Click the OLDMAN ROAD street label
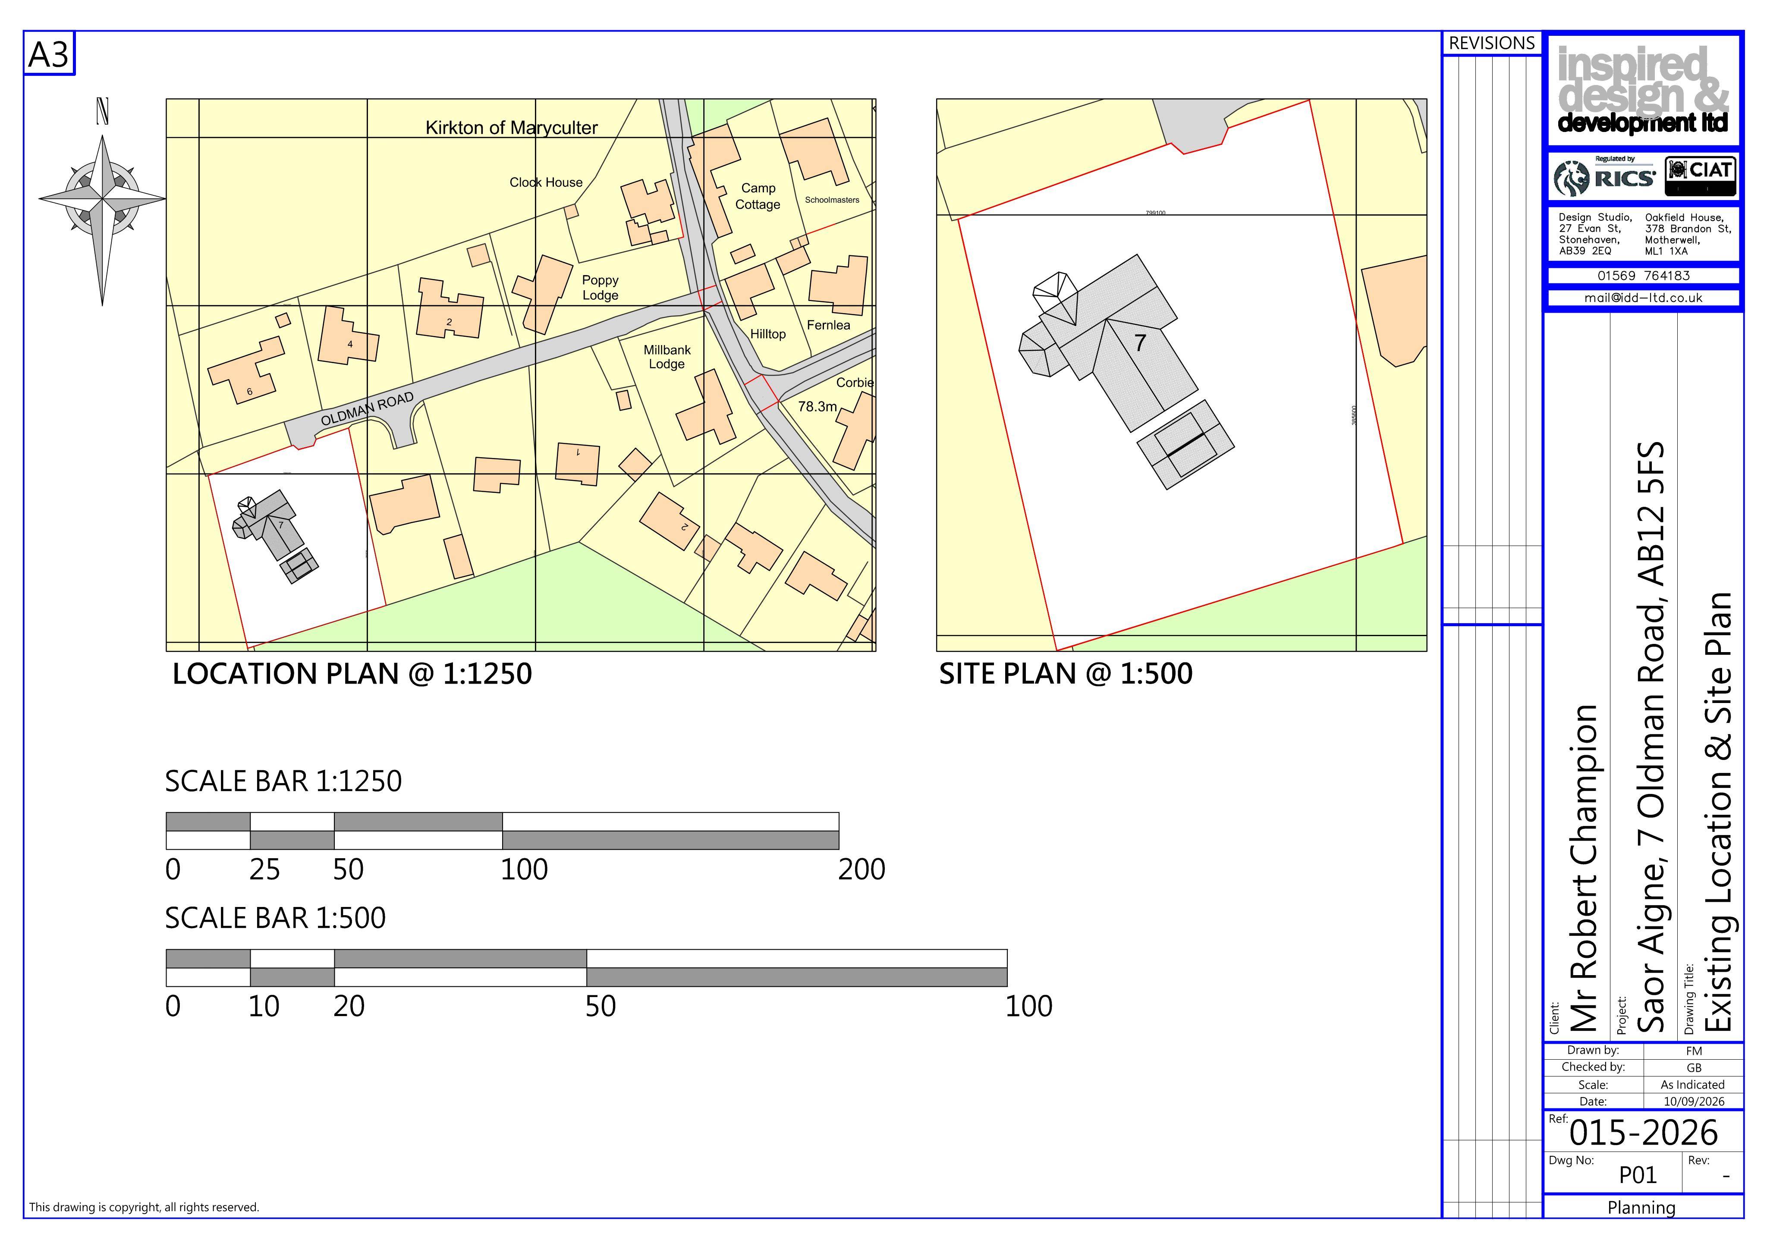This screenshot has width=1767, height=1249. 367,409
